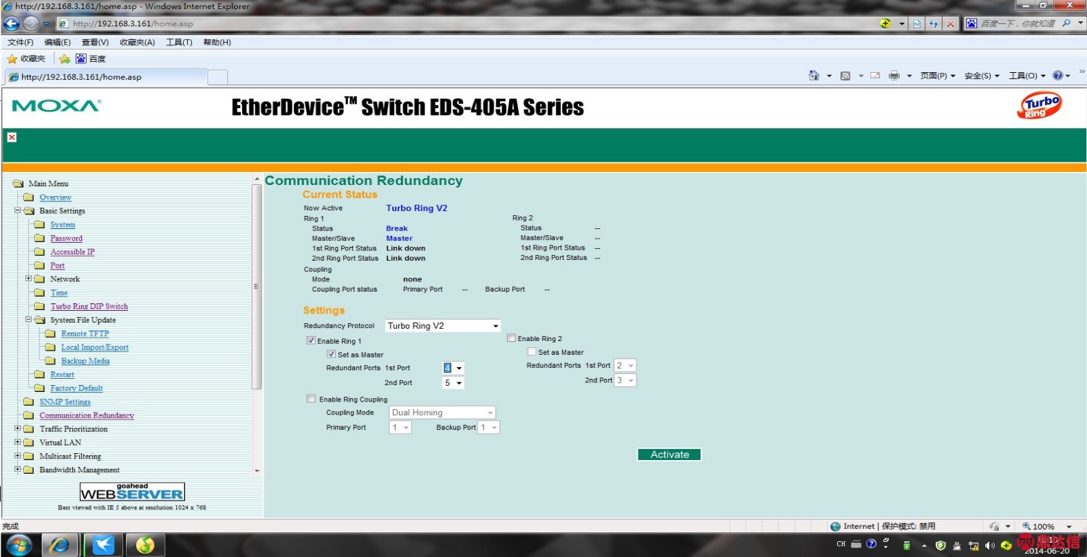Click the network icon in system tray

pyautogui.click(x=973, y=545)
